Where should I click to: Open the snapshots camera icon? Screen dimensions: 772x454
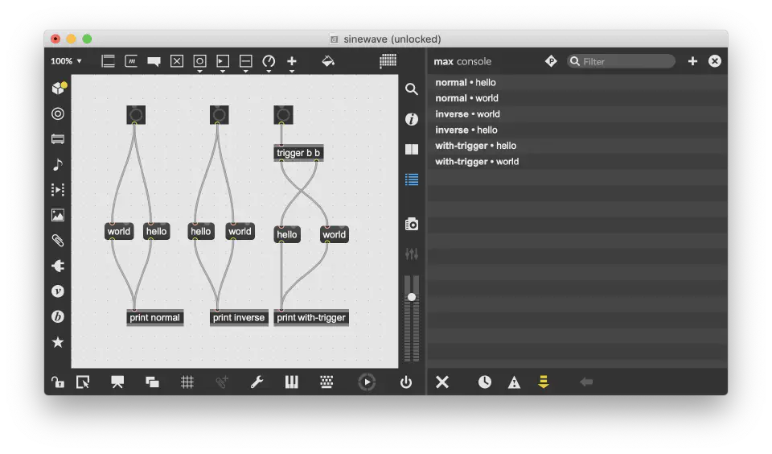point(412,225)
